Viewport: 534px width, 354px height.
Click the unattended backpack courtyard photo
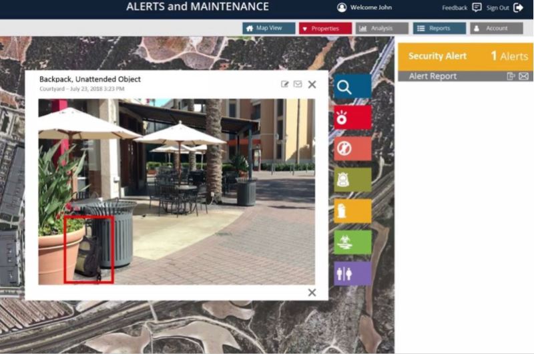click(x=177, y=192)
